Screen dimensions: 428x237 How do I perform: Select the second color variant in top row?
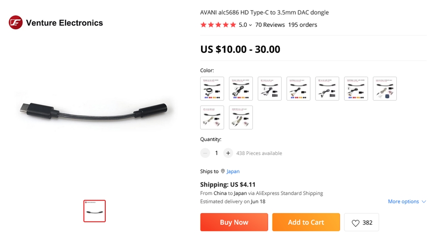[241, 88]
